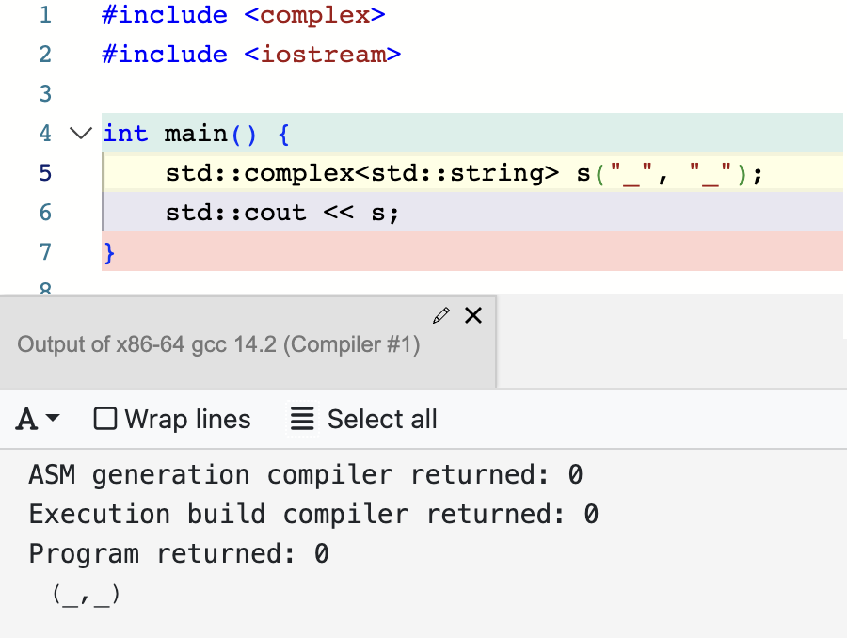The height and width of the screenshot is (638, 847).
Task: Collapse the main function fold chevron
Action: pos(81,133)
